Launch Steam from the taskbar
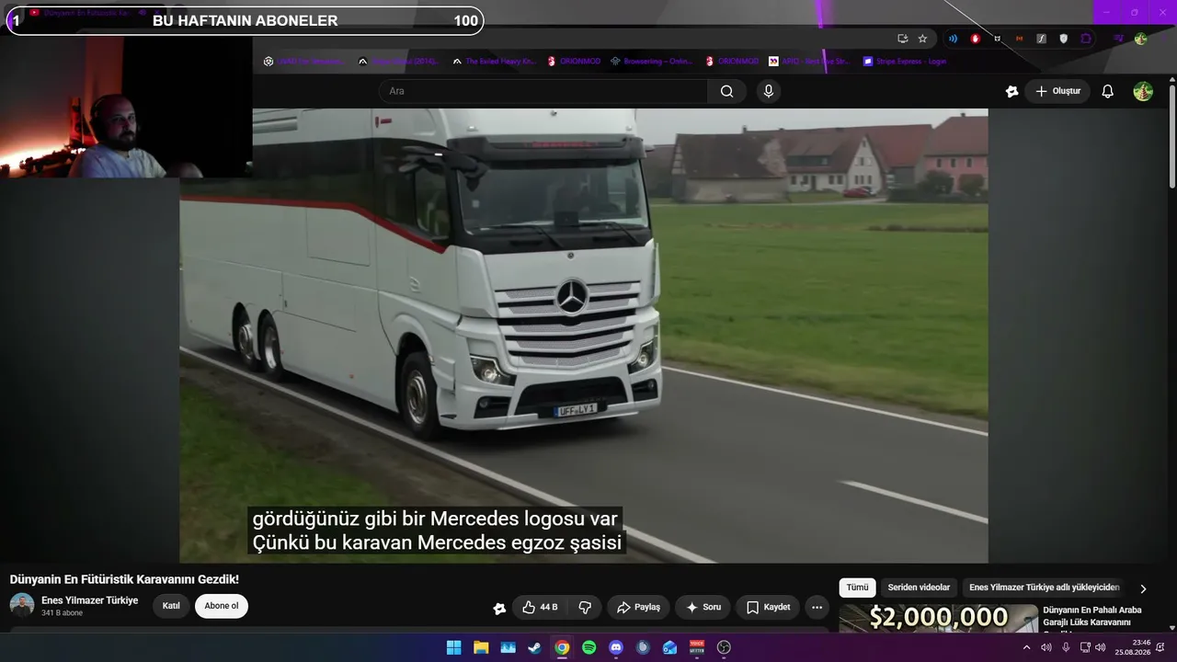 [534, 647]
